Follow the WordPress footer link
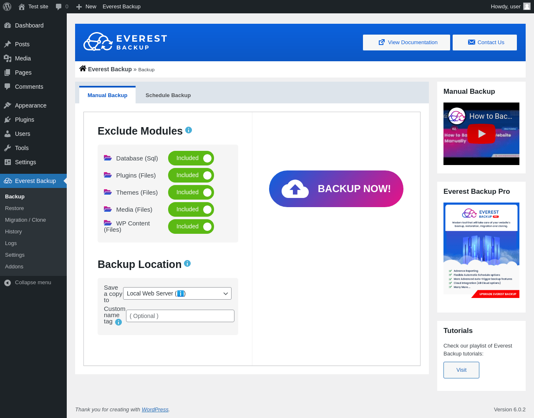Viewport: 534px width, 418px height. (155, 410)
